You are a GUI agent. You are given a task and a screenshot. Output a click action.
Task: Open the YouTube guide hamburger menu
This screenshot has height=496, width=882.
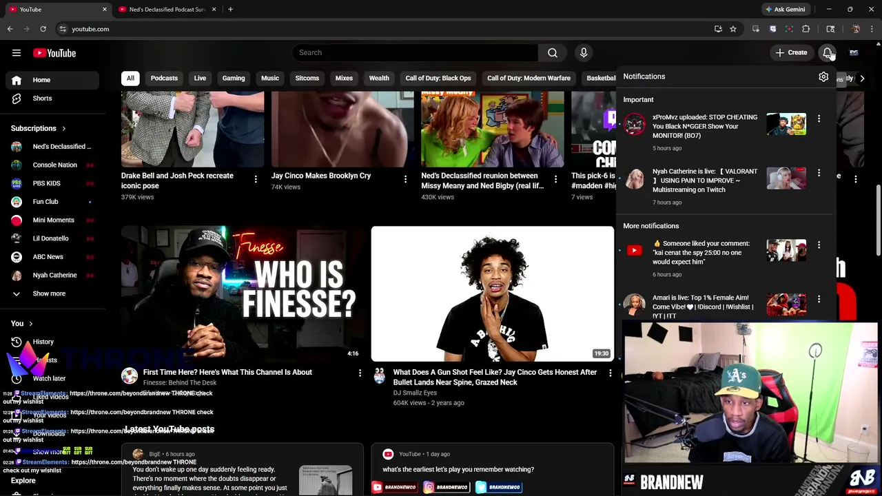coord(17,53)
